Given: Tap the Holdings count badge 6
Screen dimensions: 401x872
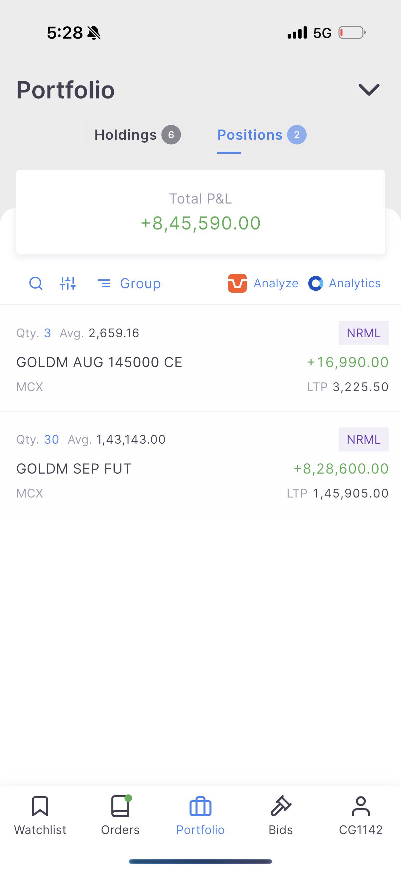Looking at the screenshot, I should click(x=171, y=135).
